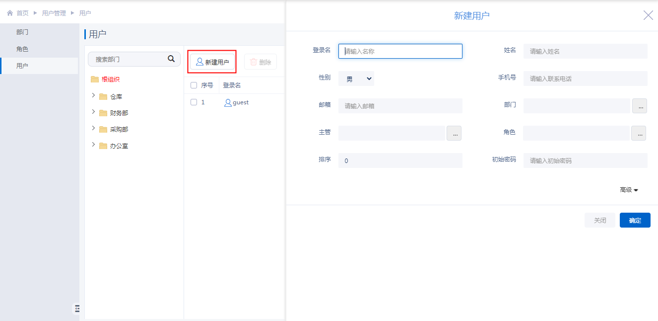Viewport: 658px width, 321px height.
Task: Expand the 仓库 tree node
Action: [93, 96]
